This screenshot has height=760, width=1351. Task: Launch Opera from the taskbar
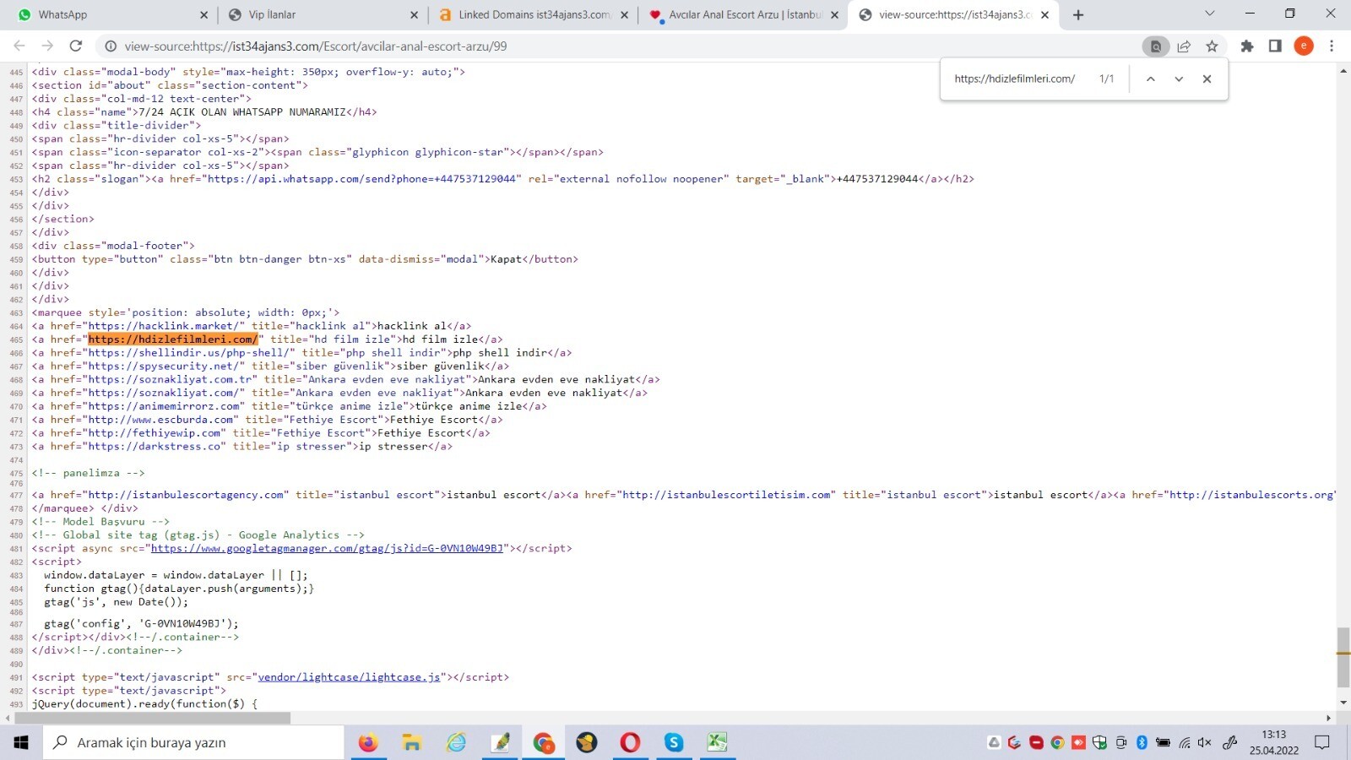(630, 742)
